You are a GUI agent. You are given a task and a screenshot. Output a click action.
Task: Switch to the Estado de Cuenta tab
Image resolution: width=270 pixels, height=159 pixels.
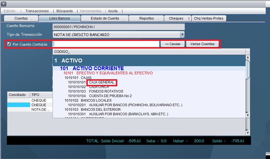tap(105, 18)
